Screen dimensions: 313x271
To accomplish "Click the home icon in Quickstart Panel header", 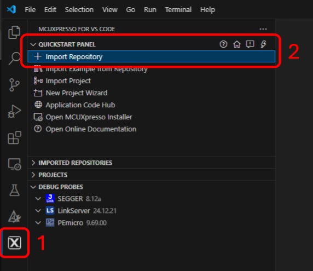I will pyautogui.click(x=237, y=44).
